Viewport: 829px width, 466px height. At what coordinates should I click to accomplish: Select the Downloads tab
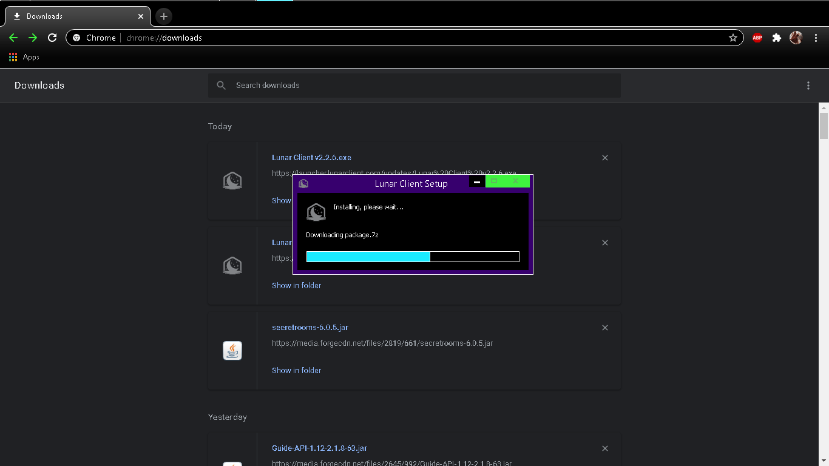(x=73, y=16)
